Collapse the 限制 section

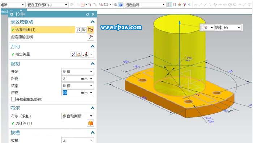(x=93, y=63)
